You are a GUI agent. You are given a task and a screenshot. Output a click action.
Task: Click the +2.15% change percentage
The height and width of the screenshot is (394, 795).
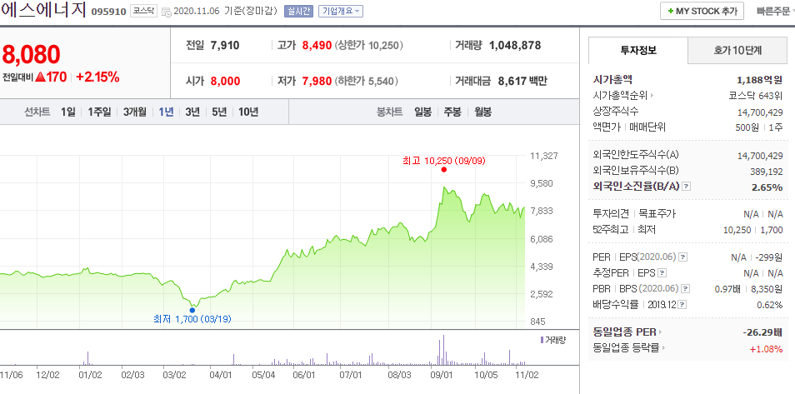pyautogui.click(x=97, y=77)
